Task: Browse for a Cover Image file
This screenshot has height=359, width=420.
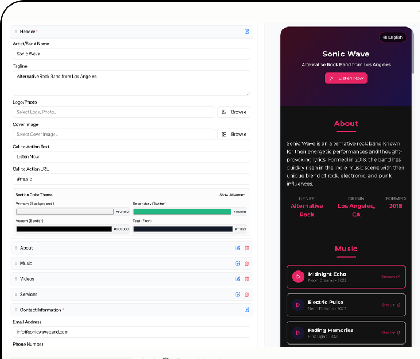Action: click(234, 135)
